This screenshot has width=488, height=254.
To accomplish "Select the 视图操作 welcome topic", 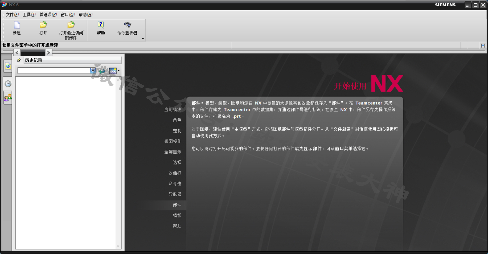I will click(173, 141).
